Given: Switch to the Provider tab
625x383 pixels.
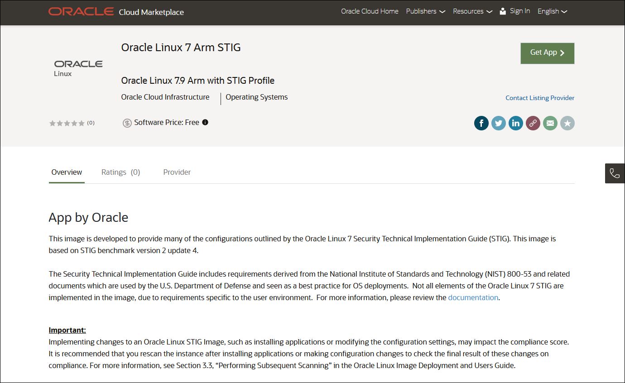Looking at the screenshot, I should coord(177,172).
